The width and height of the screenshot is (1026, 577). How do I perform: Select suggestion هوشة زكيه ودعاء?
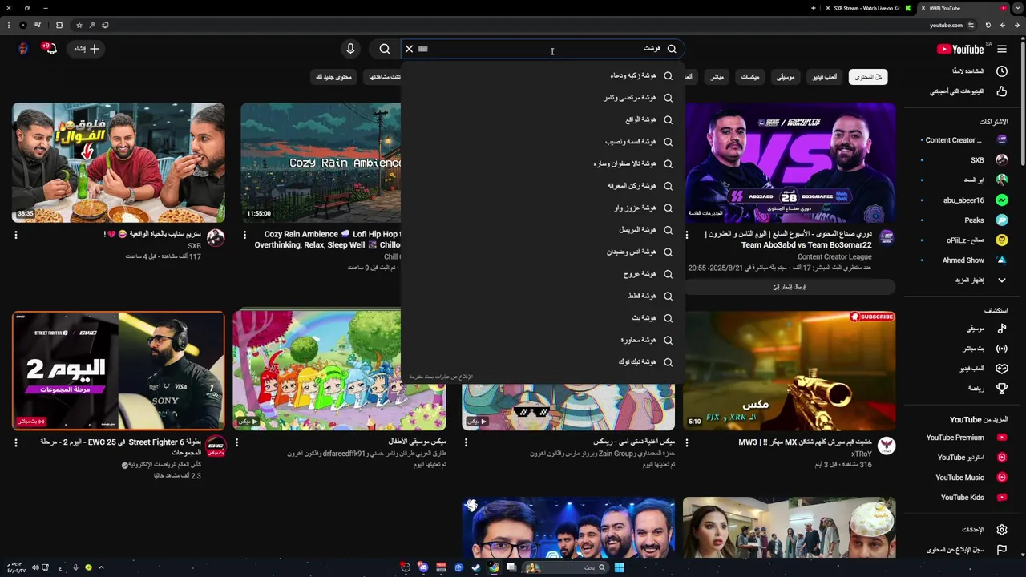click(x=543, y=75)
